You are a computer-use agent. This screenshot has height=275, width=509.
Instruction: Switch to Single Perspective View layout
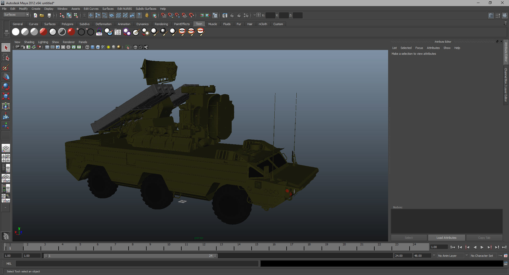[x=6, y=148]
